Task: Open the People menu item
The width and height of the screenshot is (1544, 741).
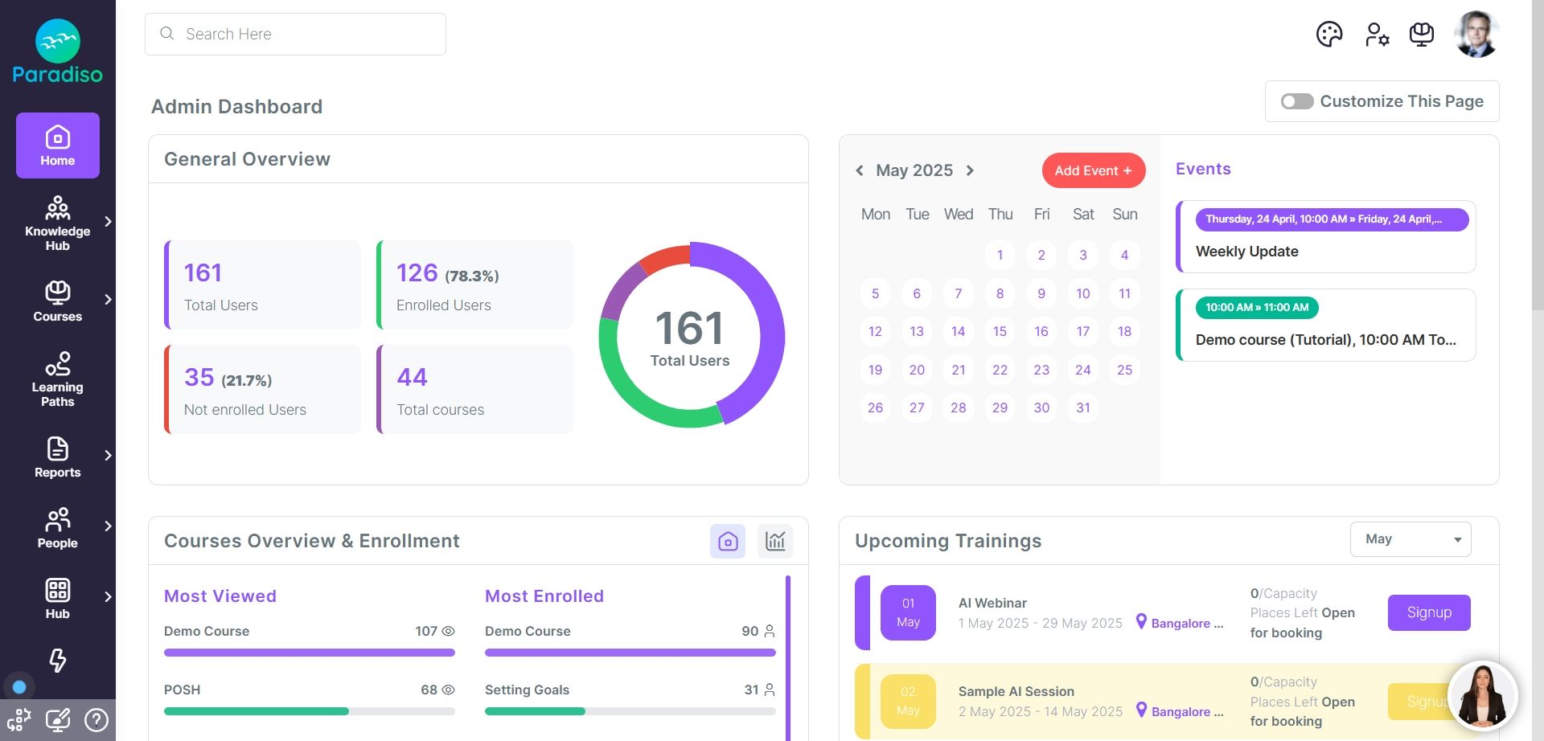Action: [58, 528]
